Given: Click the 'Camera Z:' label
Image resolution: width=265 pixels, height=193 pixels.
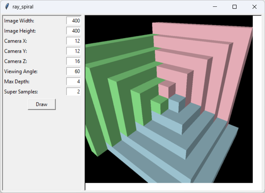Looking at the screenshot, I should point(16,61).
